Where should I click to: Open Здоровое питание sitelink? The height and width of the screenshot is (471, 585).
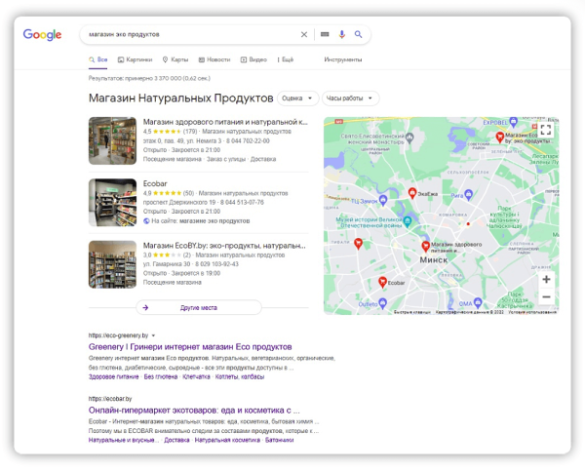(x=113, y=376)
